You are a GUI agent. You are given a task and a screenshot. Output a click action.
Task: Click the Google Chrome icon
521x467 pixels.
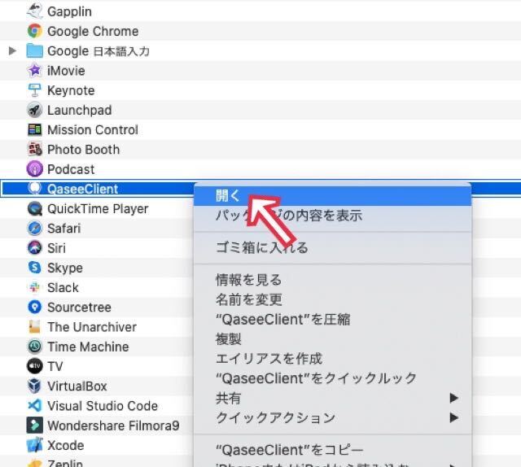click(34, 31)
